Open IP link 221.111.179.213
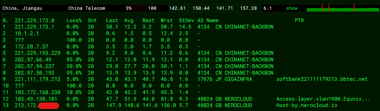Viewport: 380px width, 111px height. click(x=38, y=79)
